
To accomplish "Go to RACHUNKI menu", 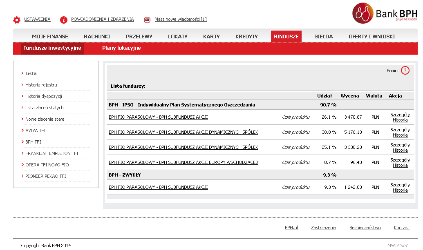I will 97,36.
